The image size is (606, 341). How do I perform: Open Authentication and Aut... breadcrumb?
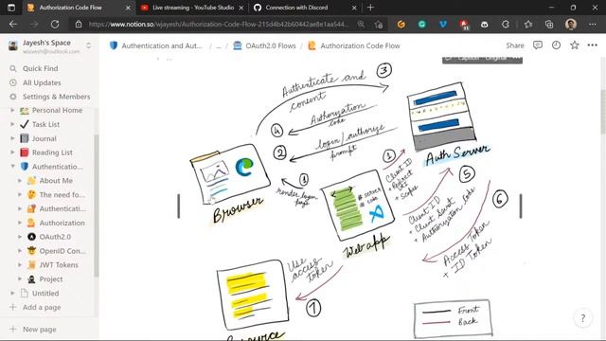156,45
